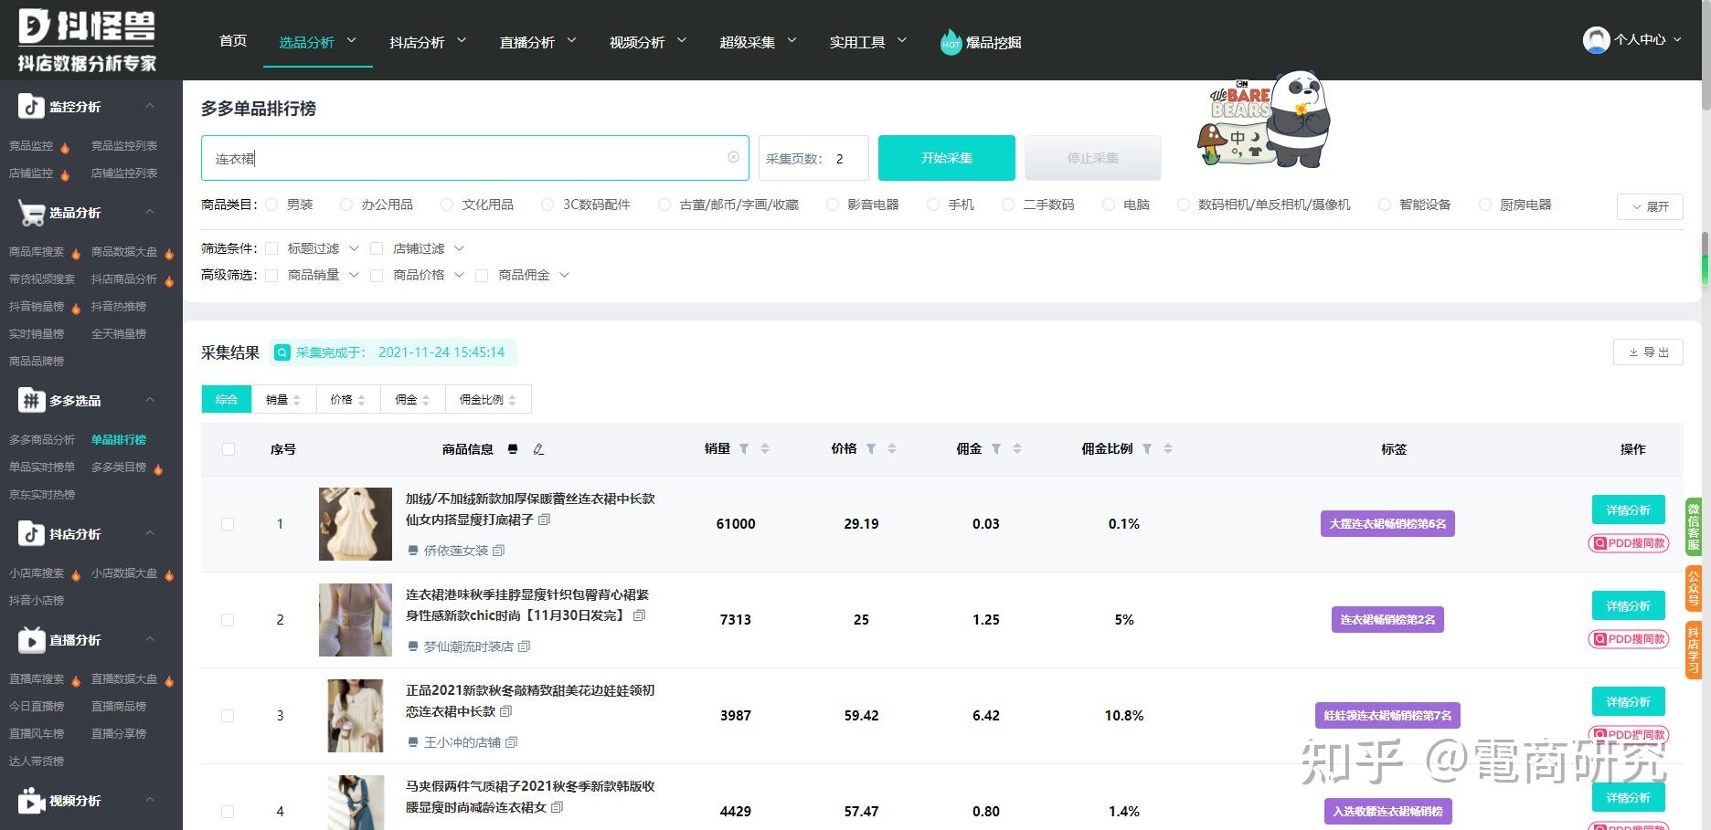Click the 多多选品 grid icon in sidebar

[x=31, y=400]
